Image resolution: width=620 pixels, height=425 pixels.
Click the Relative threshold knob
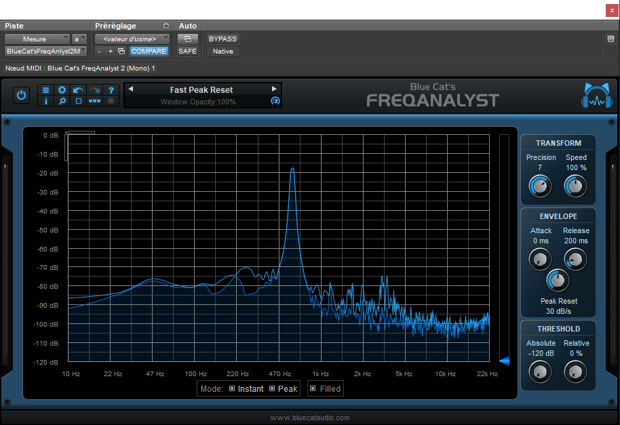(575, 372)
